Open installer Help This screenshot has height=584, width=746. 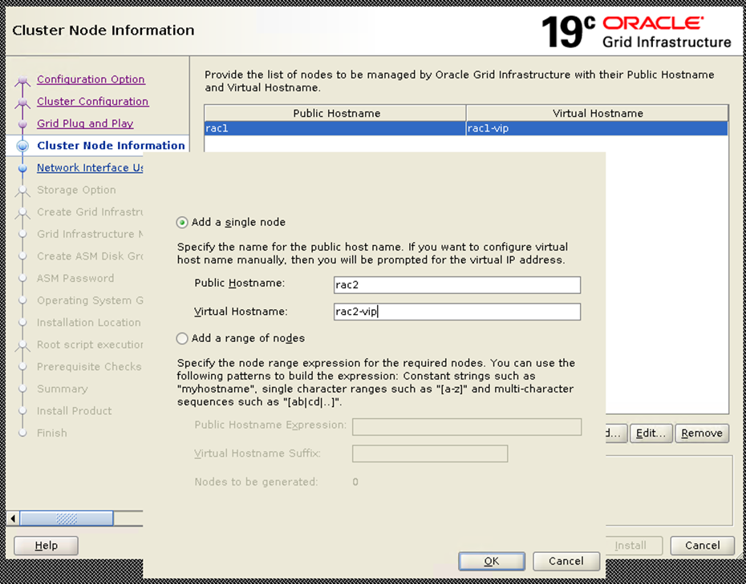click(47, 546)
